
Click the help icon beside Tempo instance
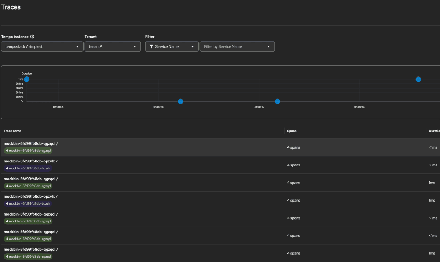(x=32, y=37)
